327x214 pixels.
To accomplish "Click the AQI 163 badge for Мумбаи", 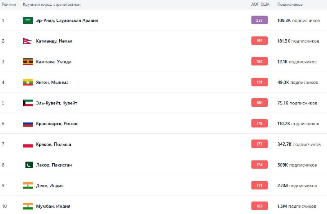I will (260, 206).
